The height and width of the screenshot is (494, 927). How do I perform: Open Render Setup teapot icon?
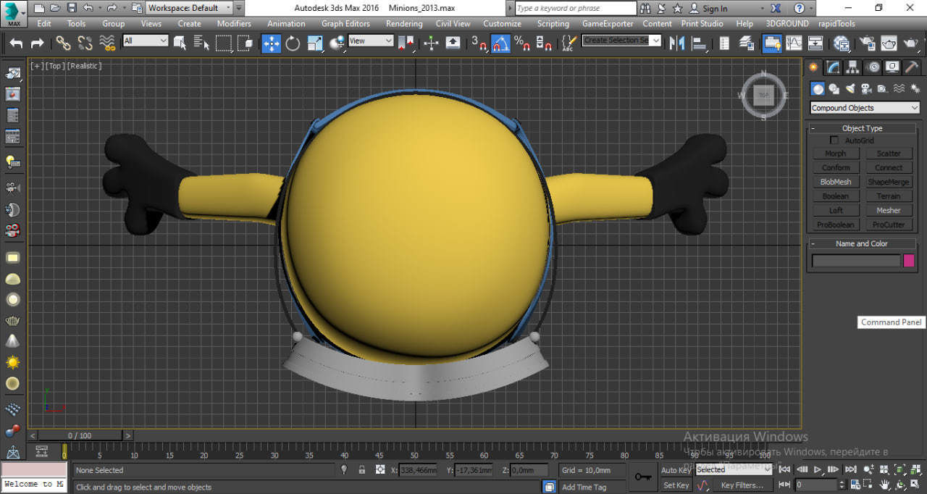pos(867,43)
